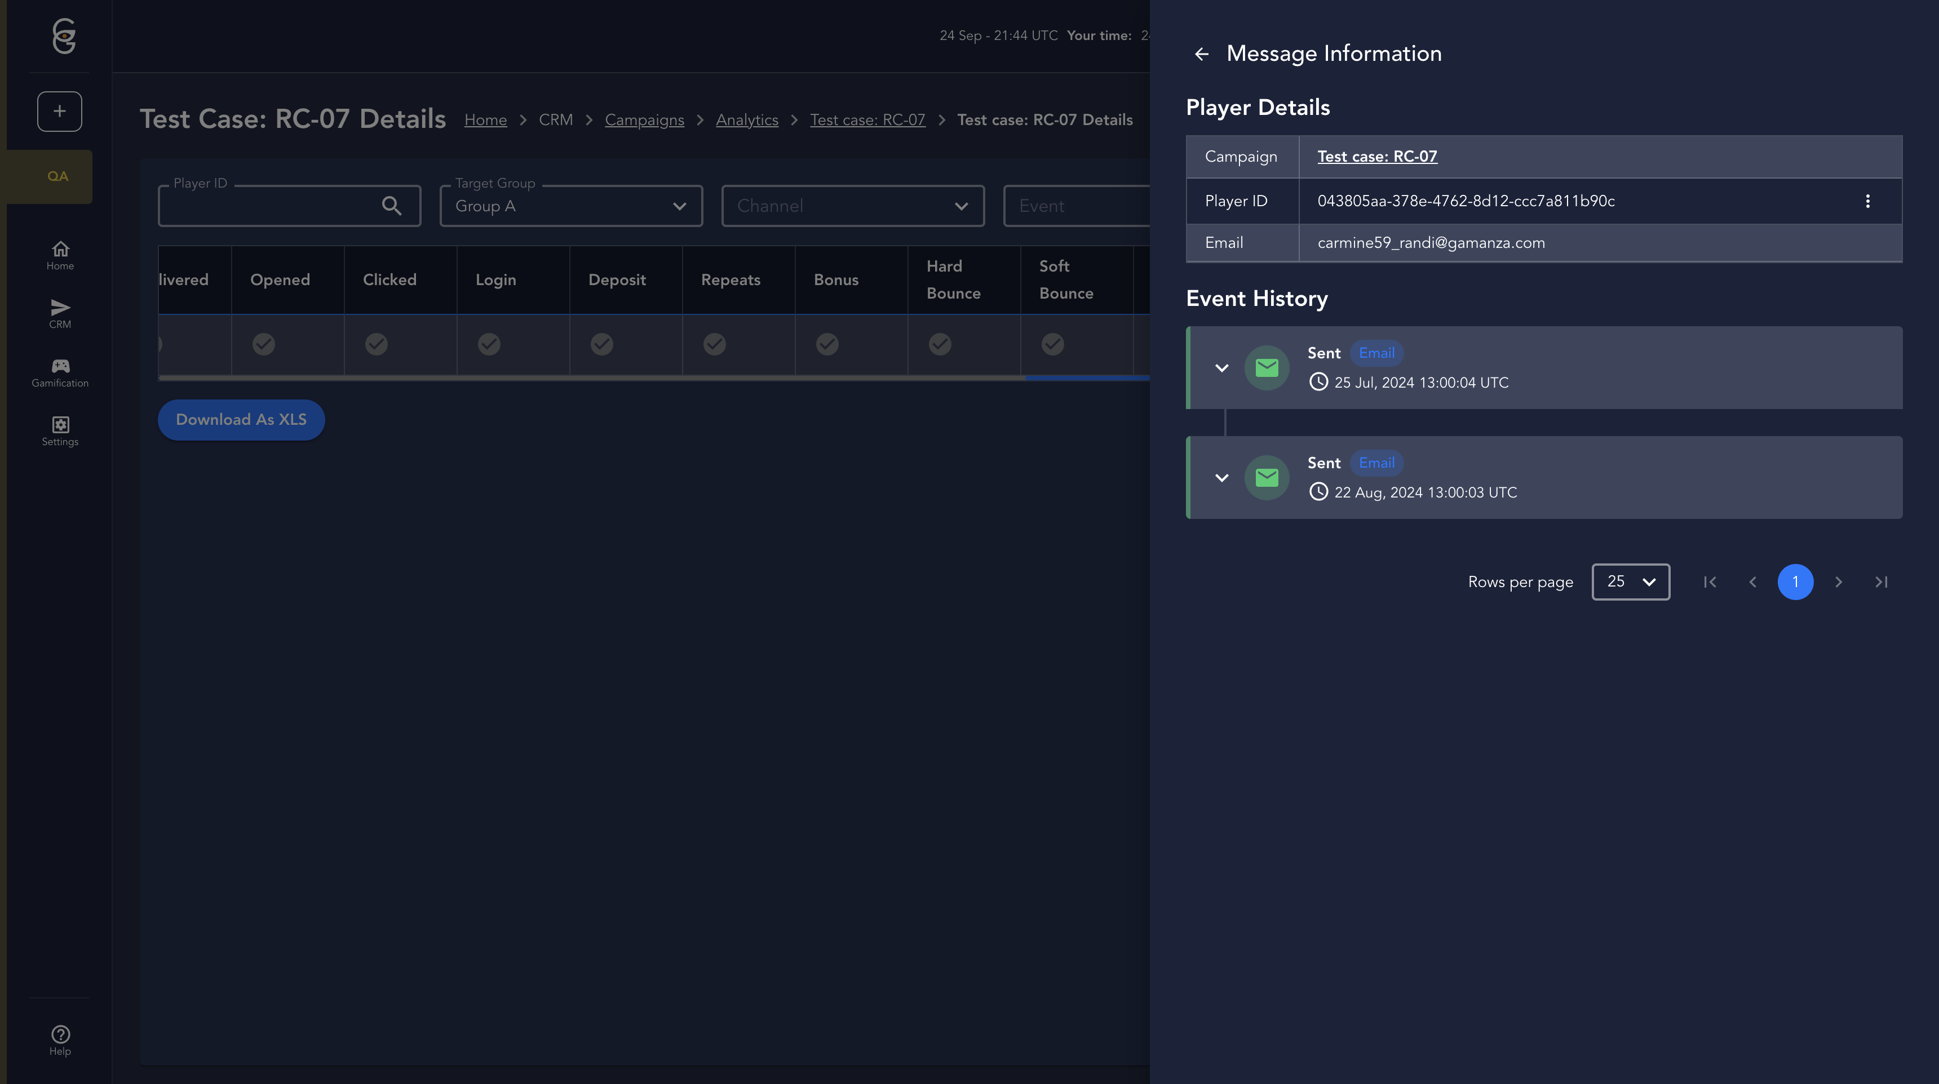The width and height of the screenshot is (1939, 1084).
Task: Click the Opened status check mark
Action: pyautogui.click(x=263, y=345)
